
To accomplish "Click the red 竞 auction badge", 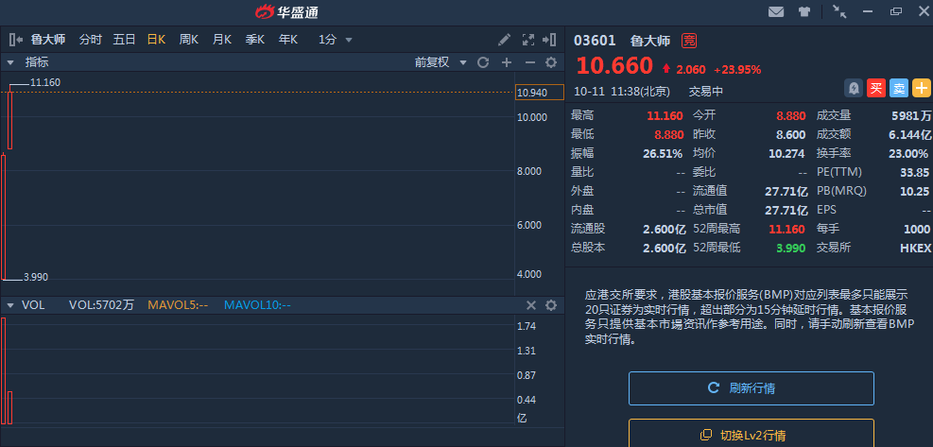I will pyautogui.click(x=689, y=41).
